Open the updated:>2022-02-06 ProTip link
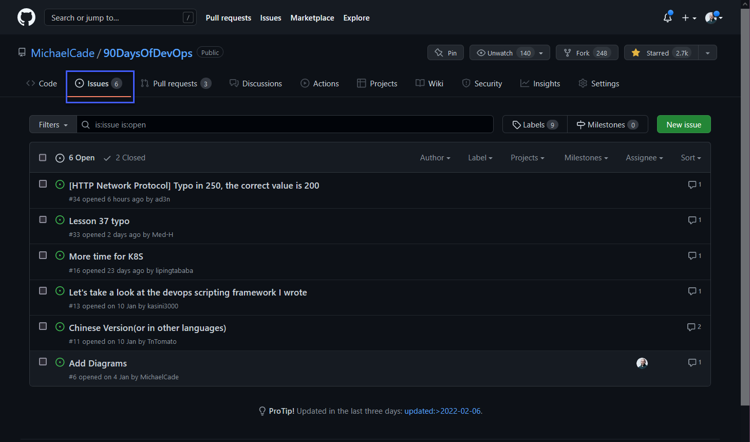The width and height of the screenshot is (750, 442). pyautogui.click(x=442, y=411)
